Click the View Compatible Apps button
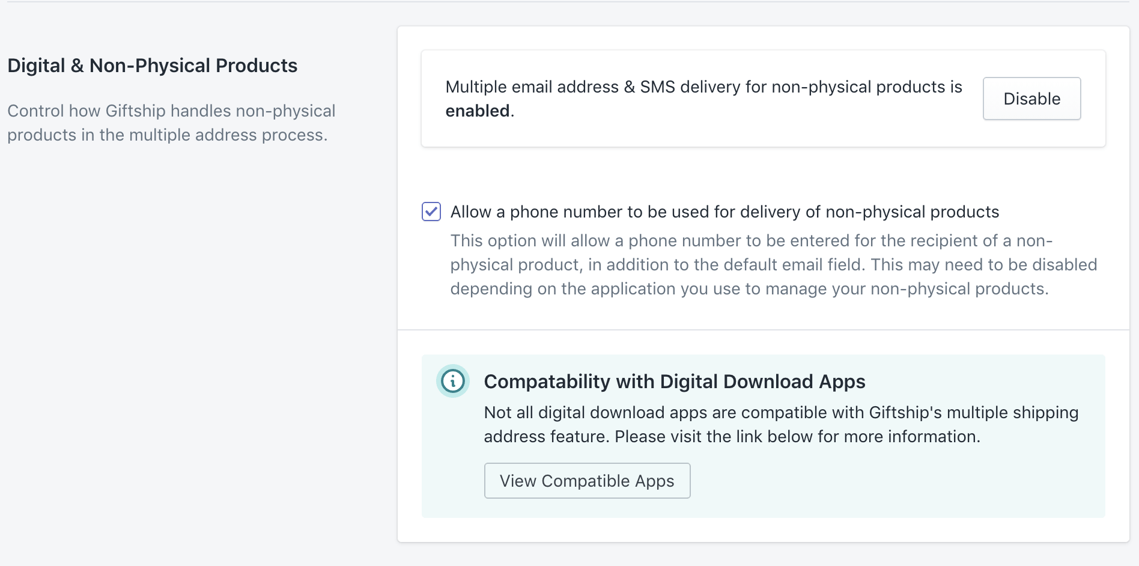Image resolution: width=1139 pixels, height=566 pixels. click(x=587, y=481)
